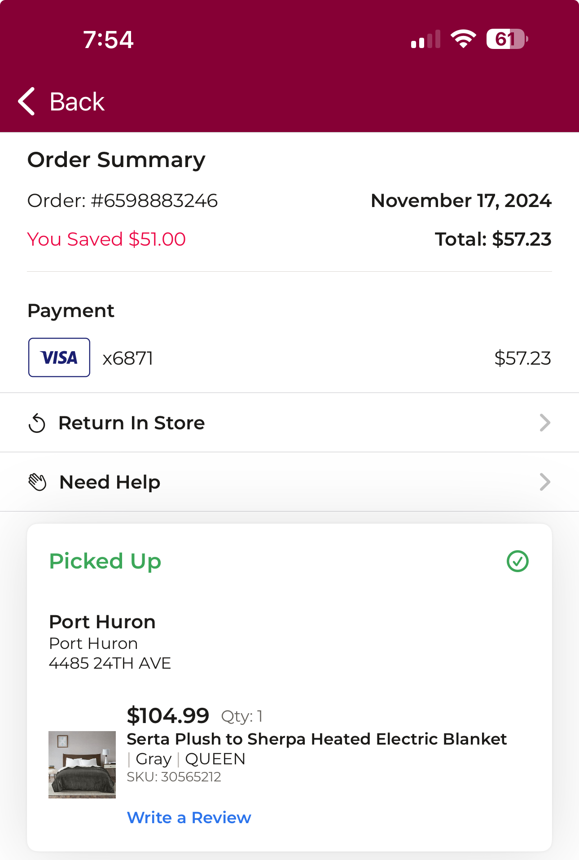The width and height of the screenshot is (579, 860).
Task: Expand Need Help with right chevron
Action: [545, 482]
